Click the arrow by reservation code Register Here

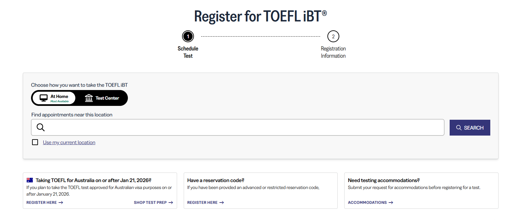[222, 203]
